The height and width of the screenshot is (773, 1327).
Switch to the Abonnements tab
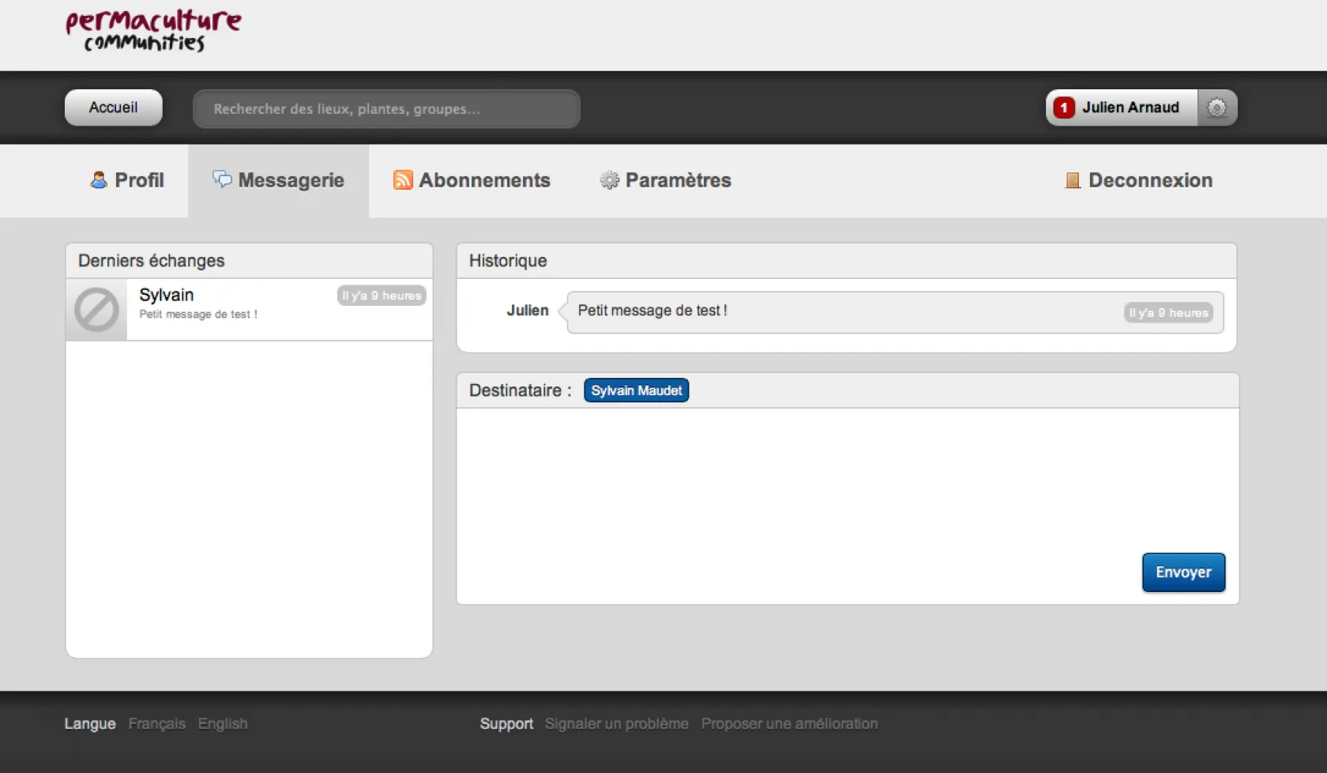pos(483,180)
